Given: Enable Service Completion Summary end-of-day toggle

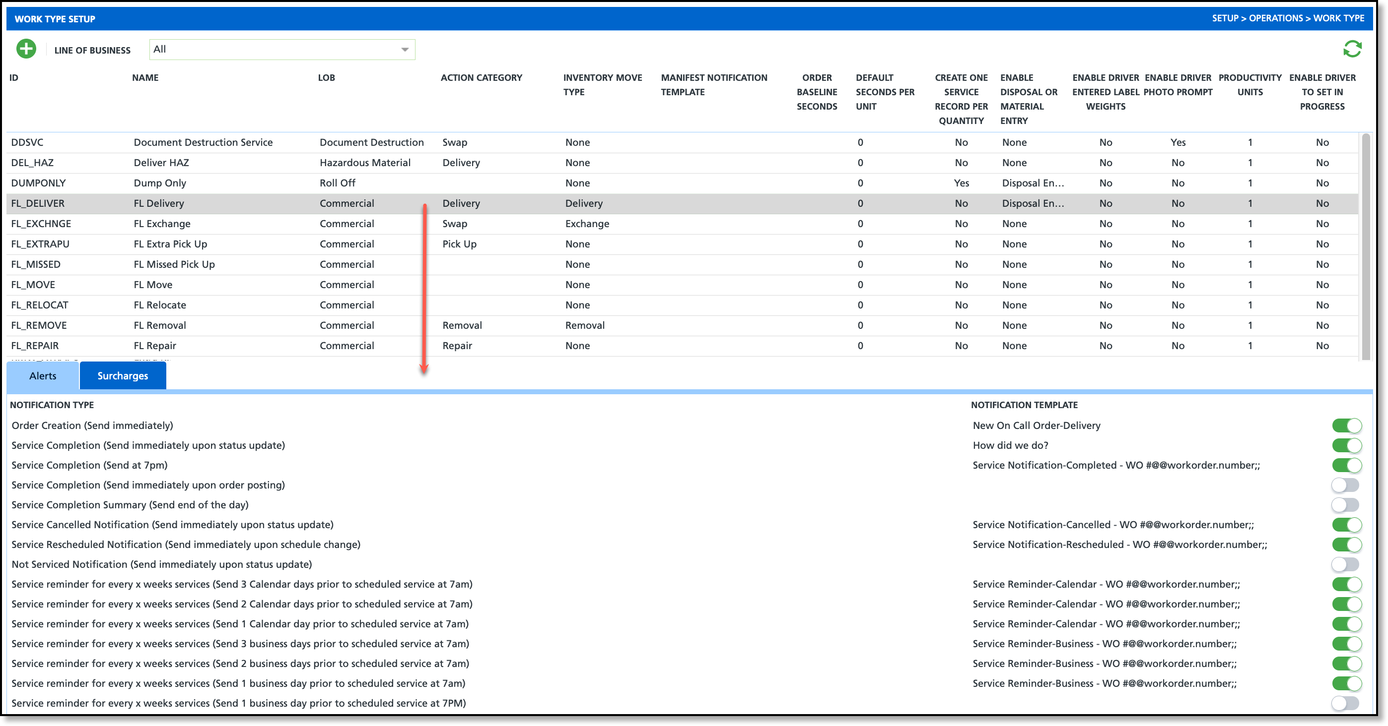Looking at the screenshot, I should (x=1345, y=505).
